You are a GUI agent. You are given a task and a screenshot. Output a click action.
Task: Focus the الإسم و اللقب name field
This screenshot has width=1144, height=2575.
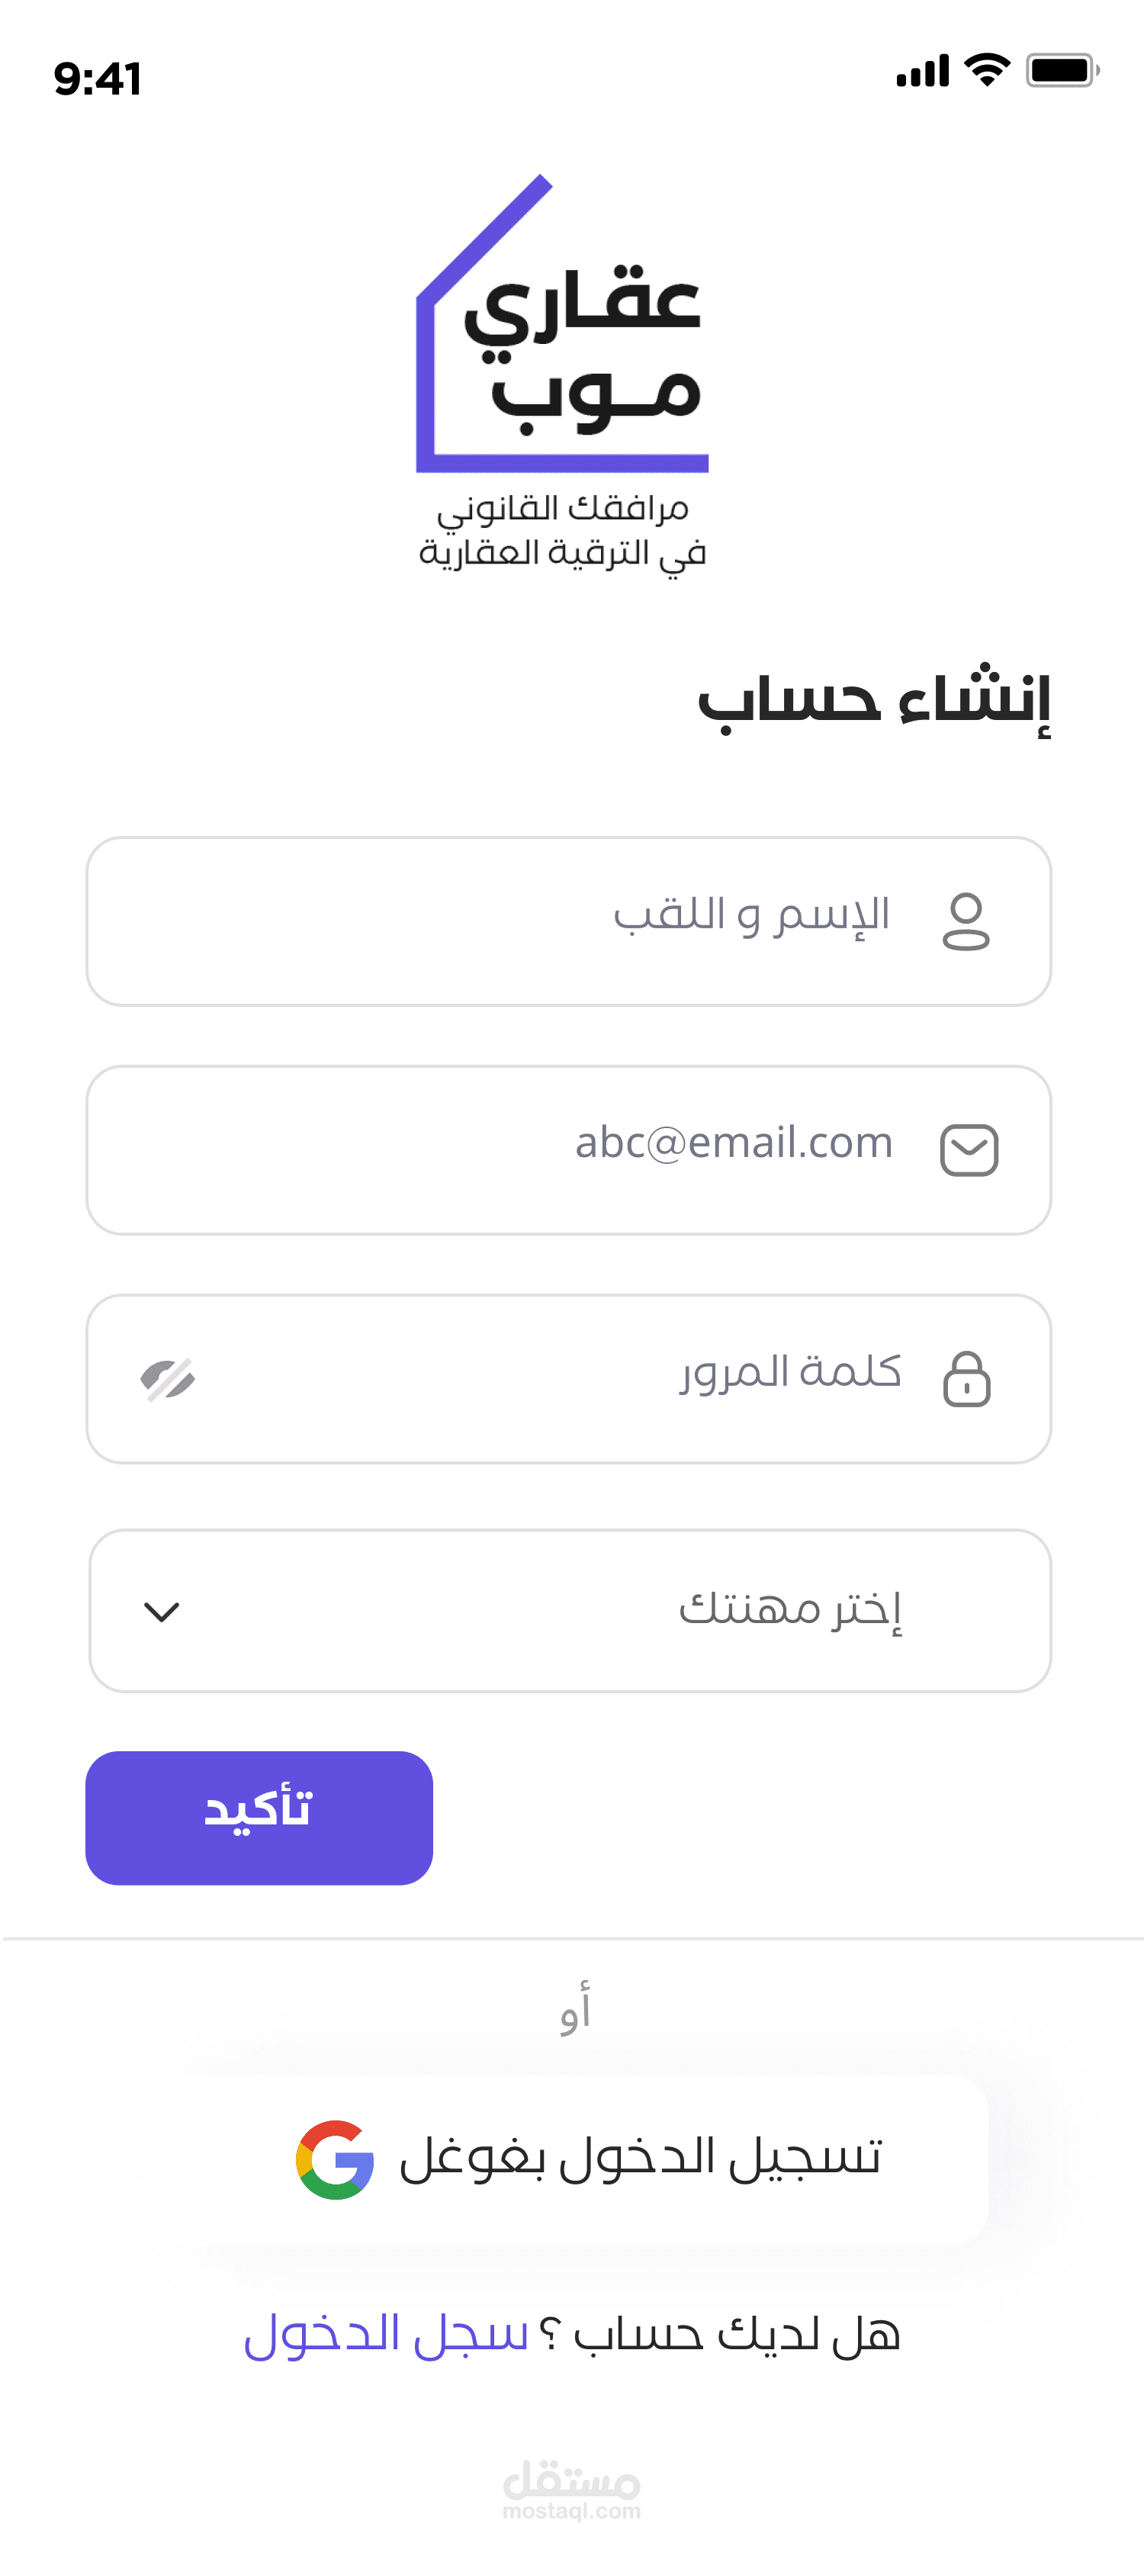[568, 921]
